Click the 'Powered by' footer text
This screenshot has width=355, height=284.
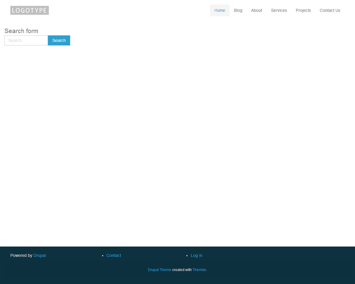pos(21,255)
